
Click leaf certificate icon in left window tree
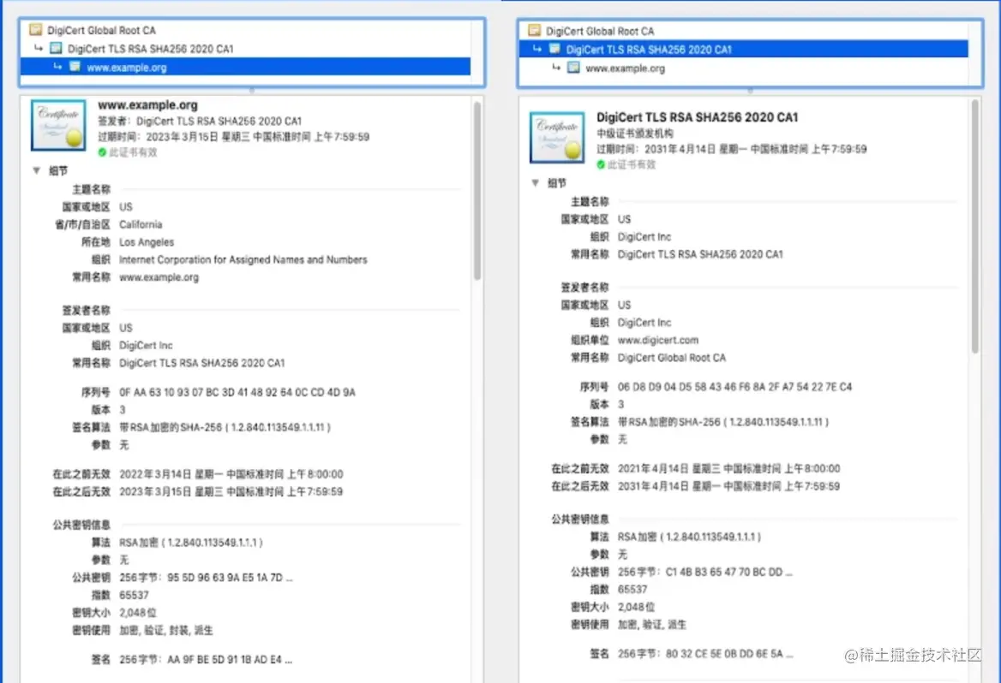pyautogui.click(x=75, y=66)
